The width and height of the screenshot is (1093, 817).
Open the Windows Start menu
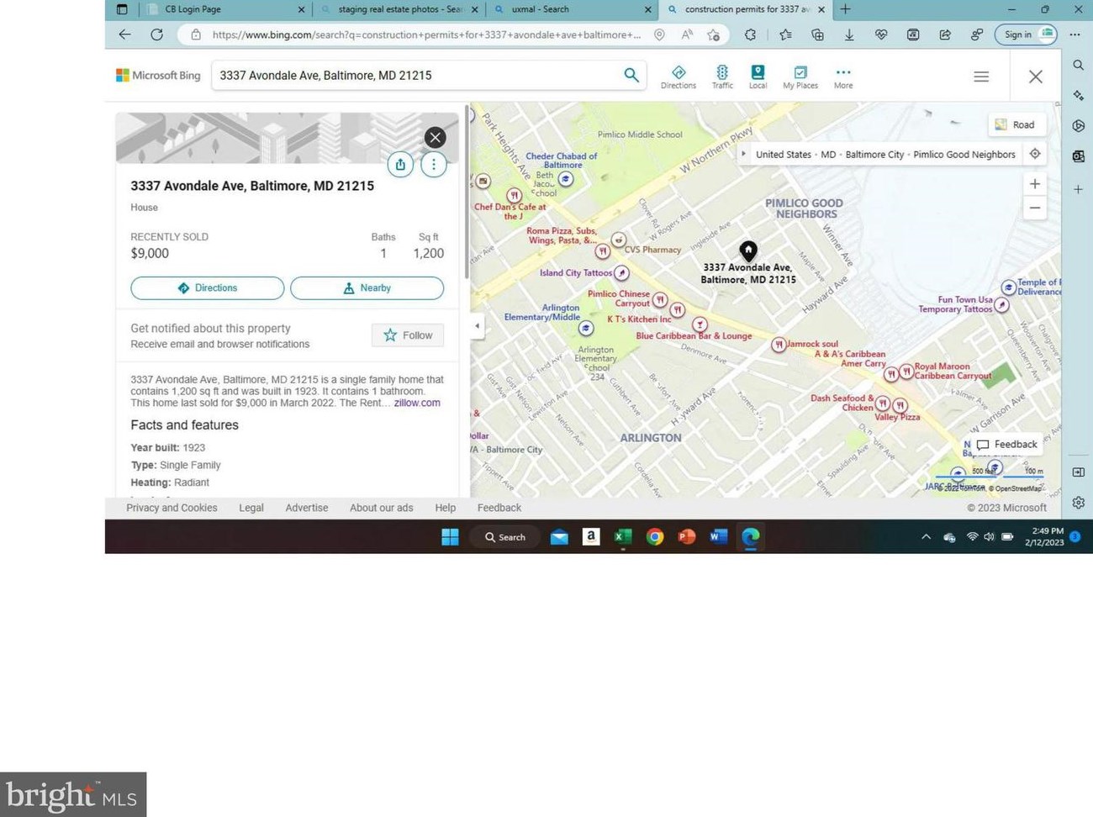(450, 537)
